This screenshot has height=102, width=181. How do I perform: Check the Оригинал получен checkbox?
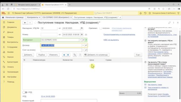tap(101, 28)
